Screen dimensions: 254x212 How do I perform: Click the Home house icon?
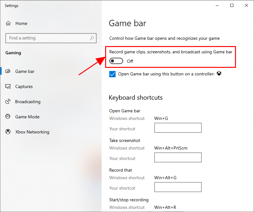point(8,23)
